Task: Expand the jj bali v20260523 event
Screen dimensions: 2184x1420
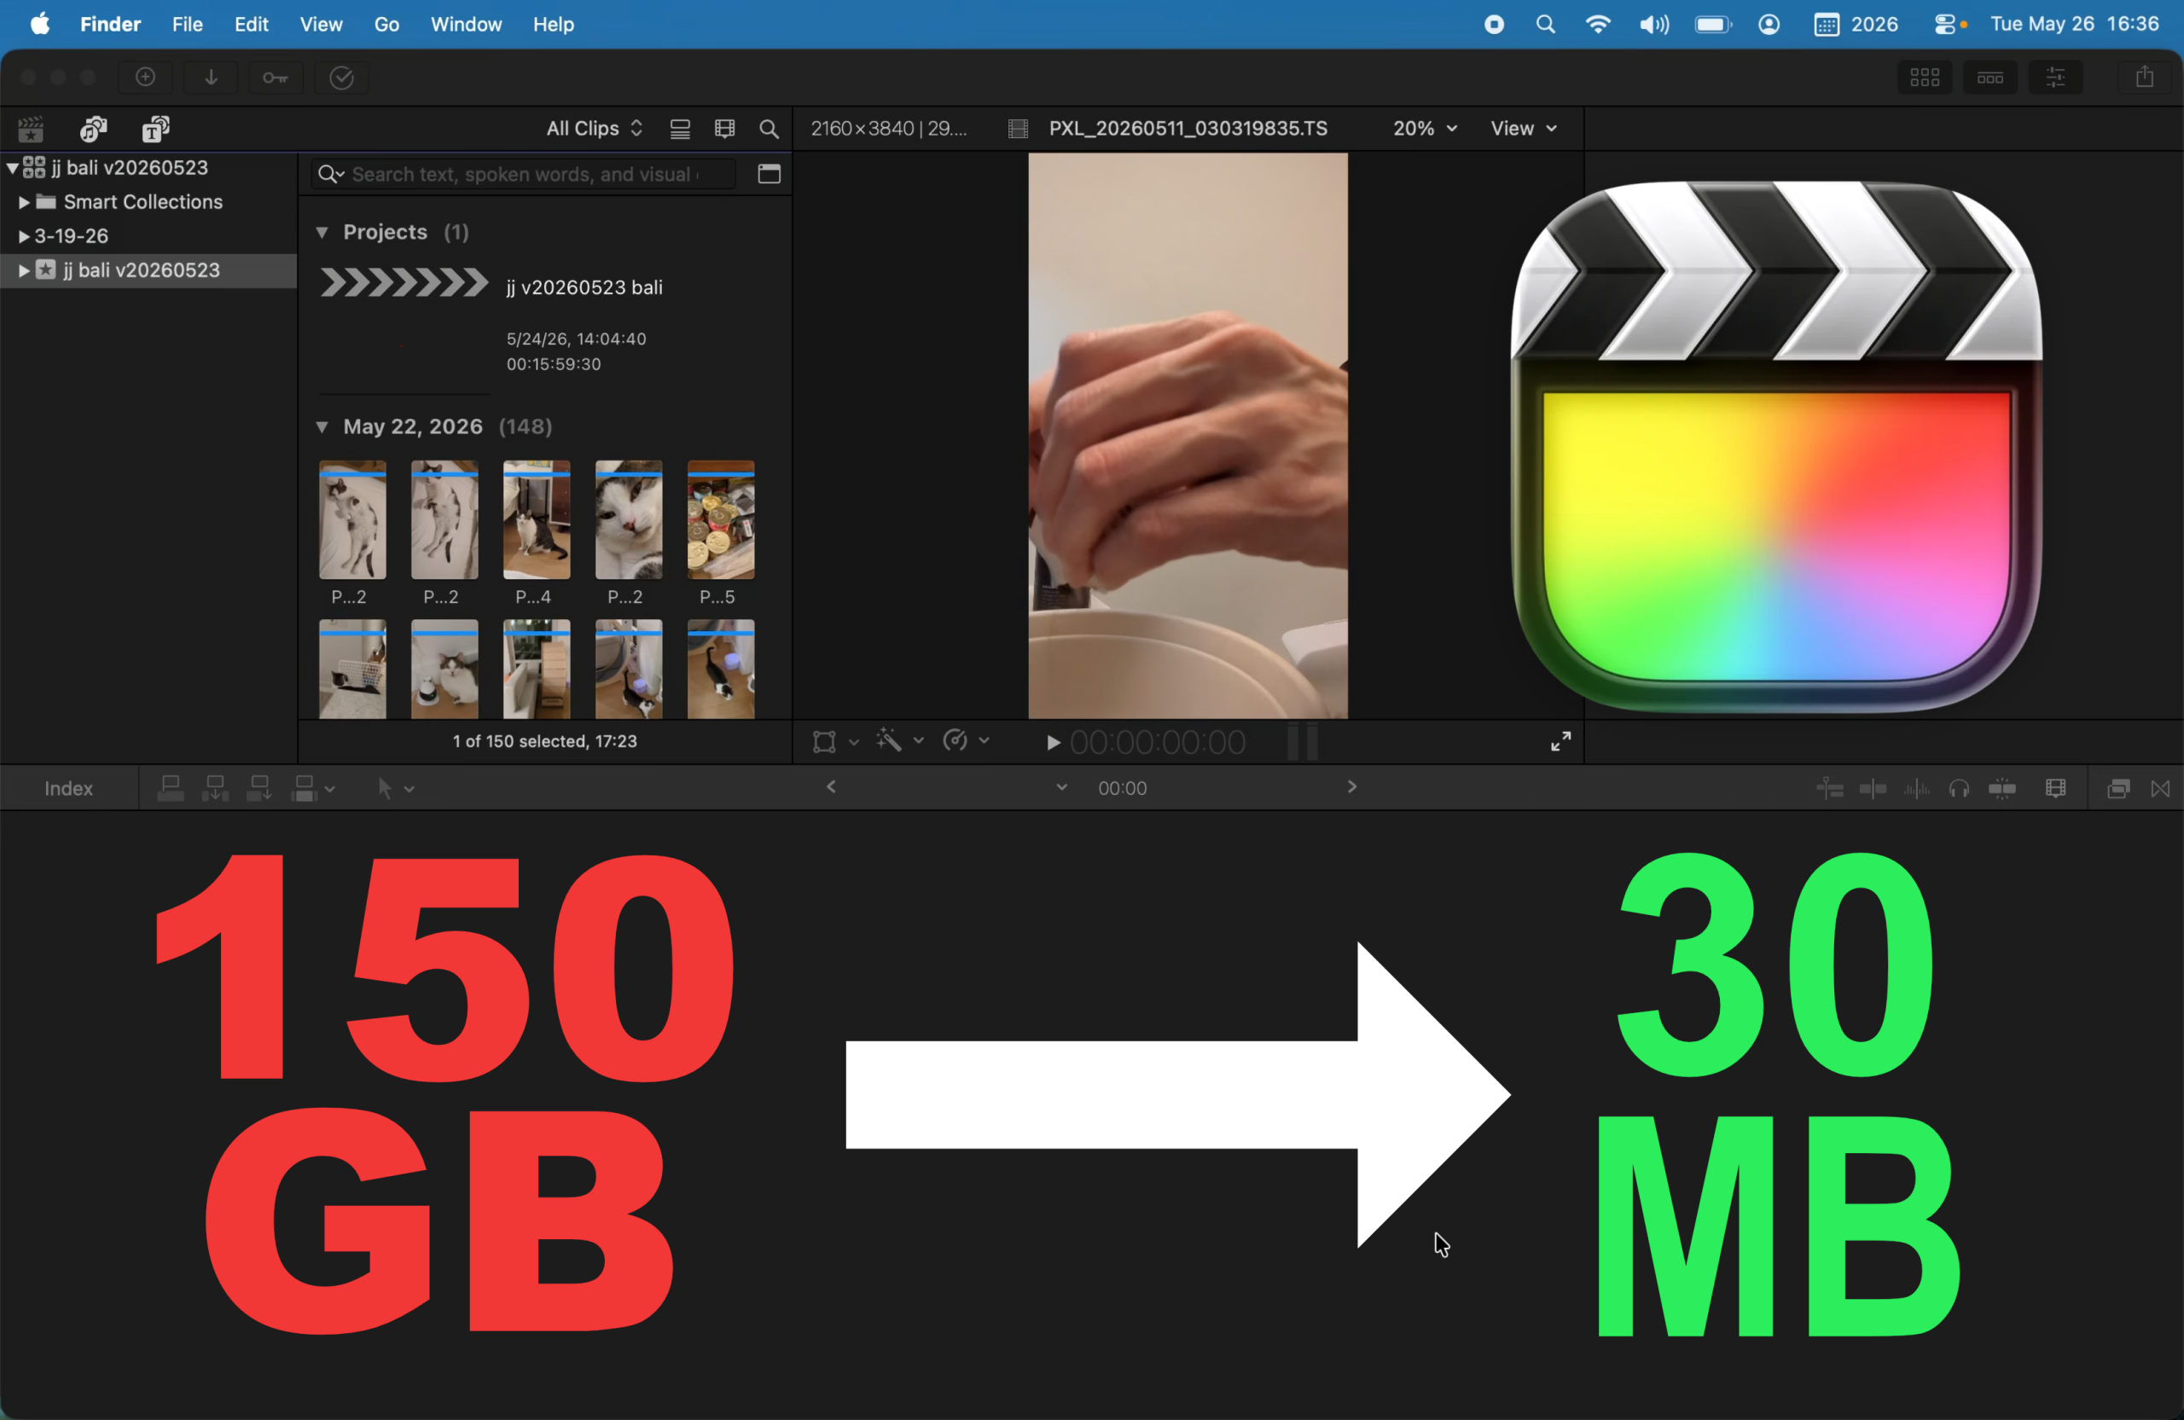Action: (24, 270)
